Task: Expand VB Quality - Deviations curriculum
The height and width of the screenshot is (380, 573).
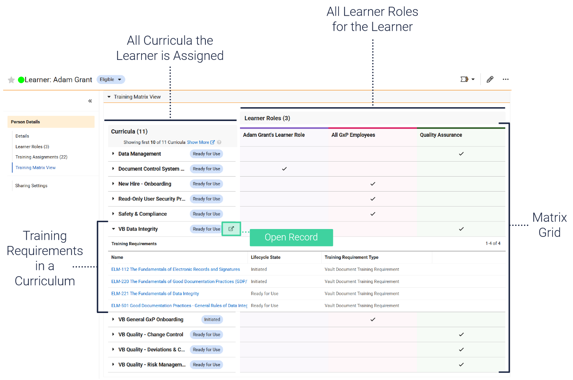Action: 113,349
